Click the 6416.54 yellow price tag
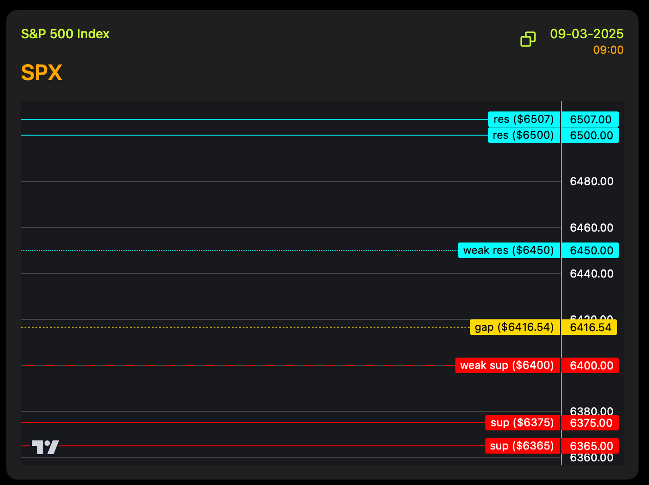This screenshot has height=485, width=649. (x=589, y=327)
